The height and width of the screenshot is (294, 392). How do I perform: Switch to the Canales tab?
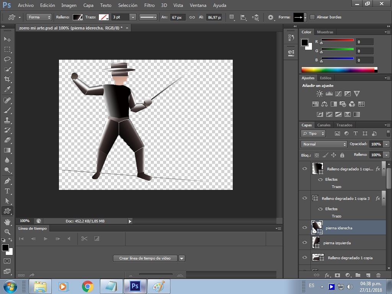[324, 125]
